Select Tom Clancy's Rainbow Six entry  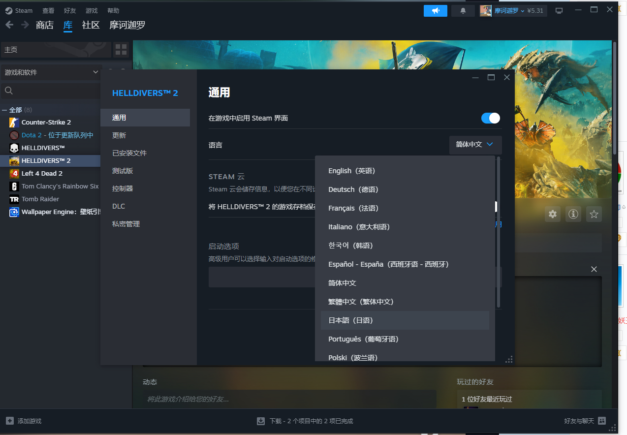[60, 186]
